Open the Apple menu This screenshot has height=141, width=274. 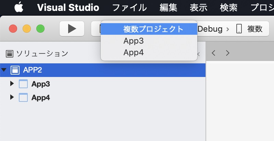[x=19, y=7]
